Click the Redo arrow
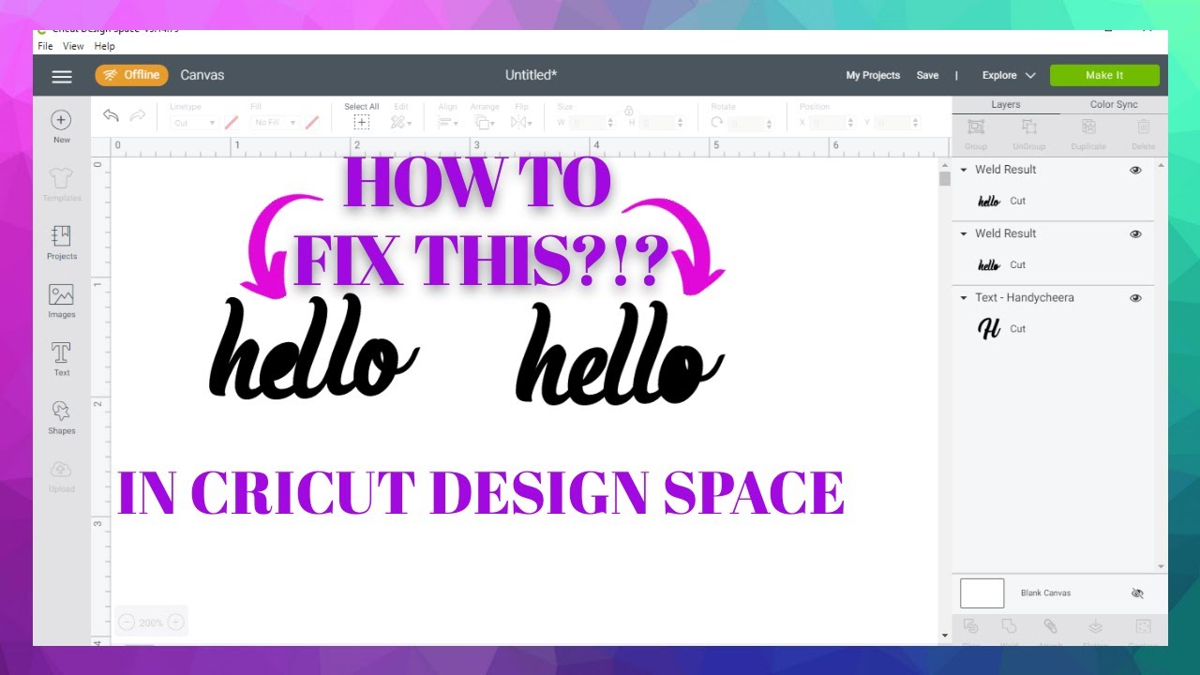The image size is (1200, 675). pyautogui.click(x=138, y=115)
